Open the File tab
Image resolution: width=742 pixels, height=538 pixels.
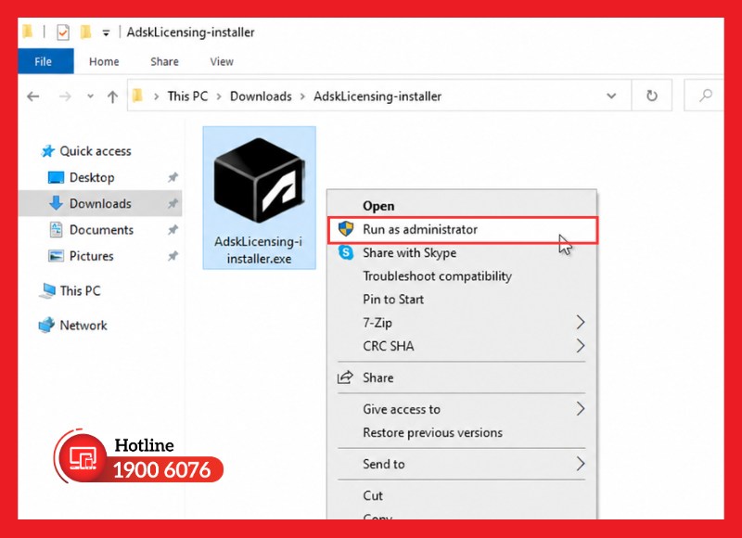45,61
